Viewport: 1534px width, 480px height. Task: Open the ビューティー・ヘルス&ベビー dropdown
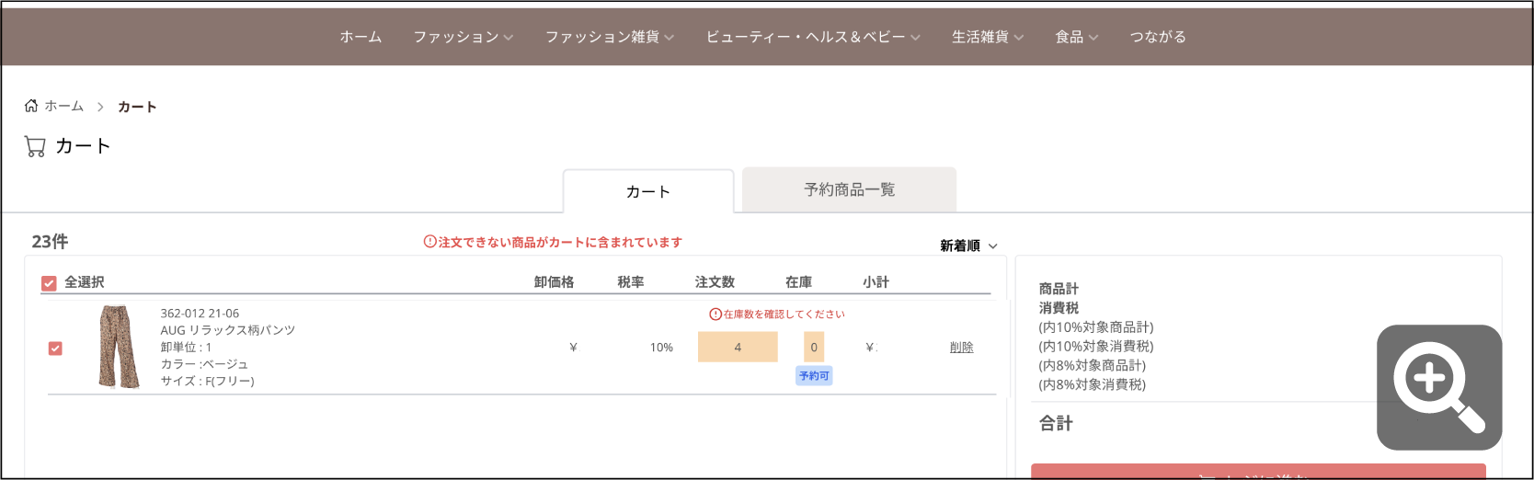813,37
